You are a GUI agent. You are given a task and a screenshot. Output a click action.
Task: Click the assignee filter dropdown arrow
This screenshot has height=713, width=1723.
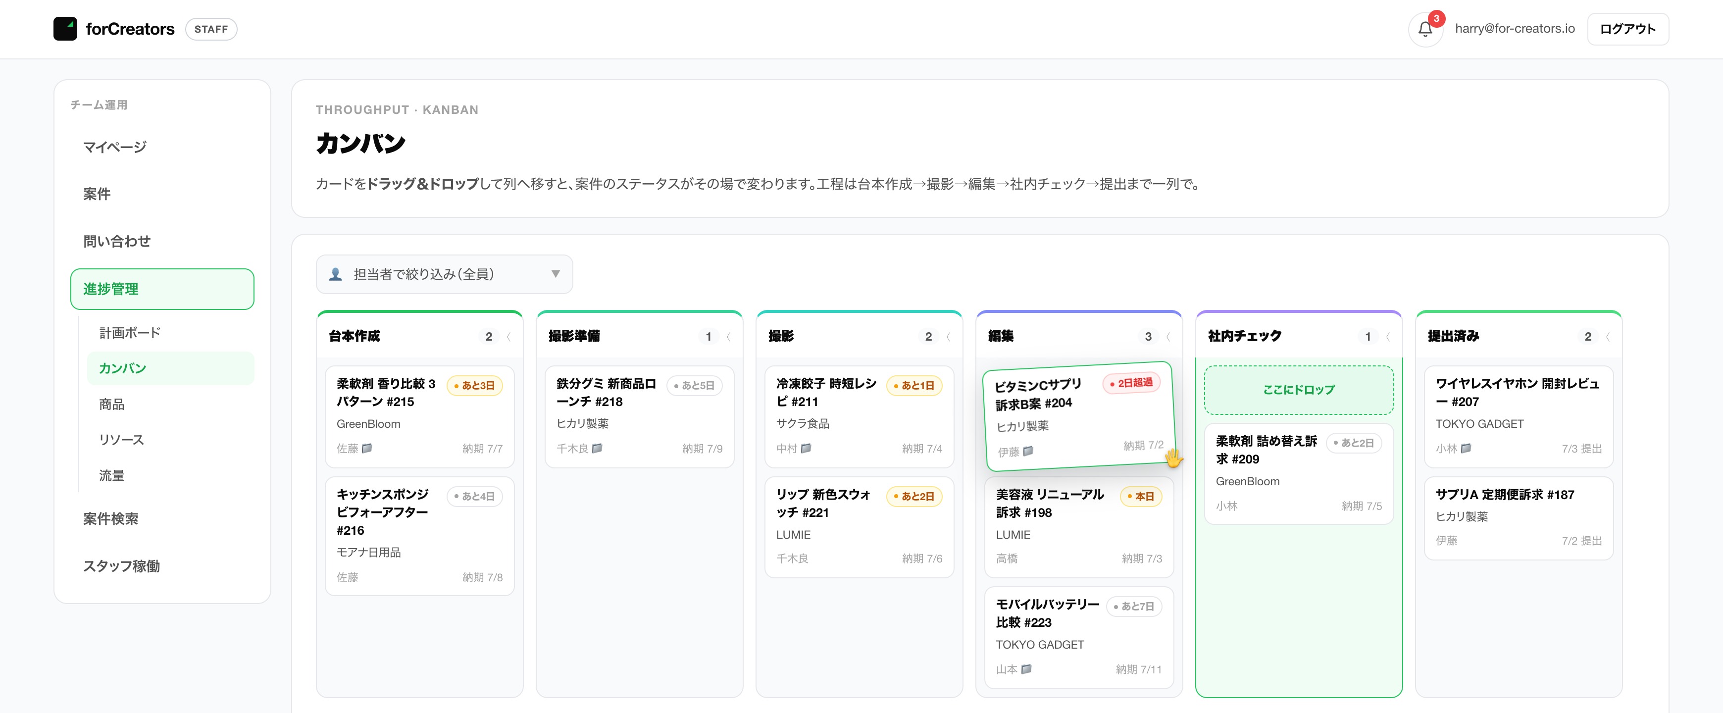[555, 274]
